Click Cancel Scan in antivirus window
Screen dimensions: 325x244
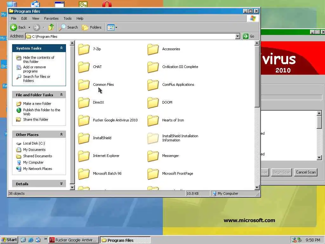pos(306,172)
